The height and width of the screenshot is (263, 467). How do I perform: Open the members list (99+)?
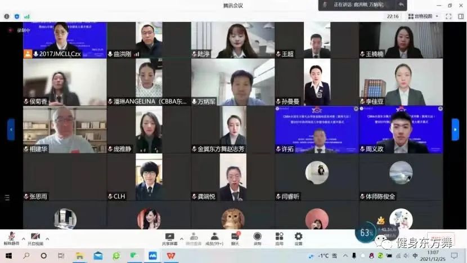point(214,239)
